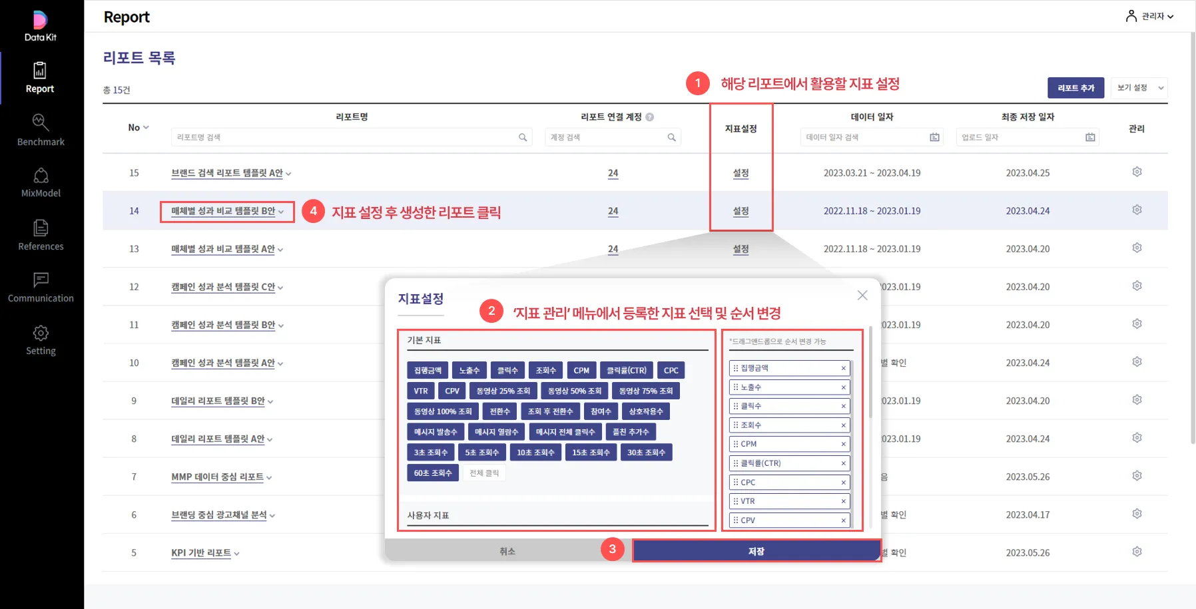Click the 지표설정 dialog scrollbar
Image resolution: width=1196 pixels, height=609 pixels.
[x=870, y=372]
